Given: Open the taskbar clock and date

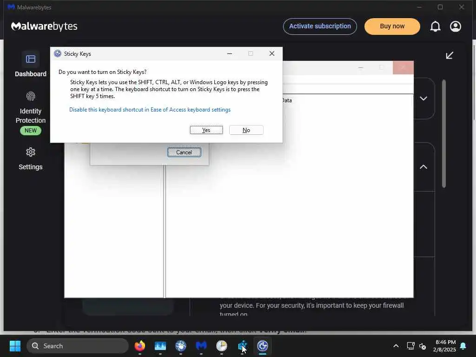Looking at the screenshot, I should coord(444,346).
